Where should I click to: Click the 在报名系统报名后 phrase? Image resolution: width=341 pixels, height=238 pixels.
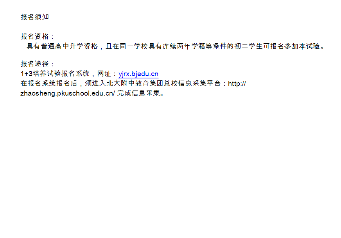49,83
